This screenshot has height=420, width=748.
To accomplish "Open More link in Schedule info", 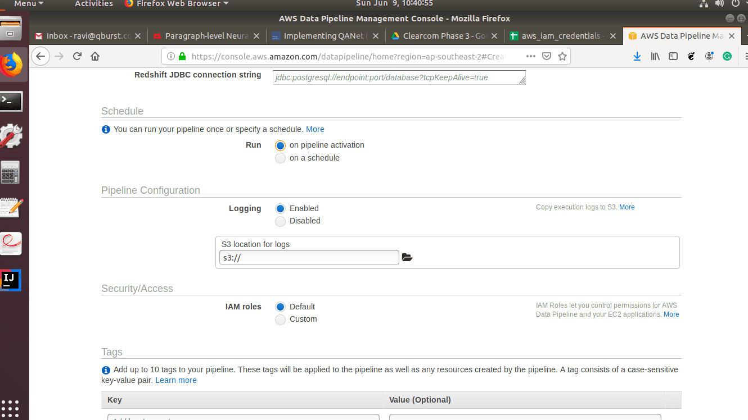I will (315, 129).
